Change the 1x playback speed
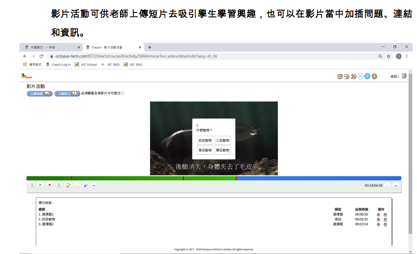417x254 pixels. pyautogui.click(x=68, y=185)
